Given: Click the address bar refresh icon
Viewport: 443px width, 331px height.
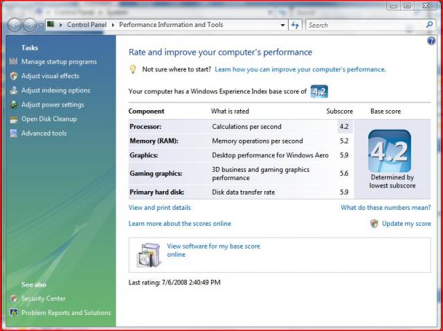Looking at the screenshot, I should (x=296, y=25).
